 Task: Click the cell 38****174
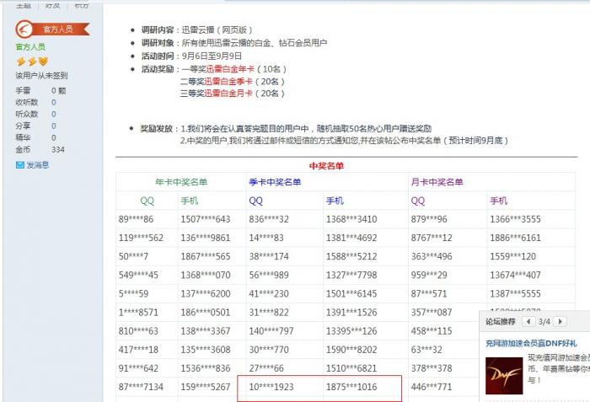[x=269, y=256]
